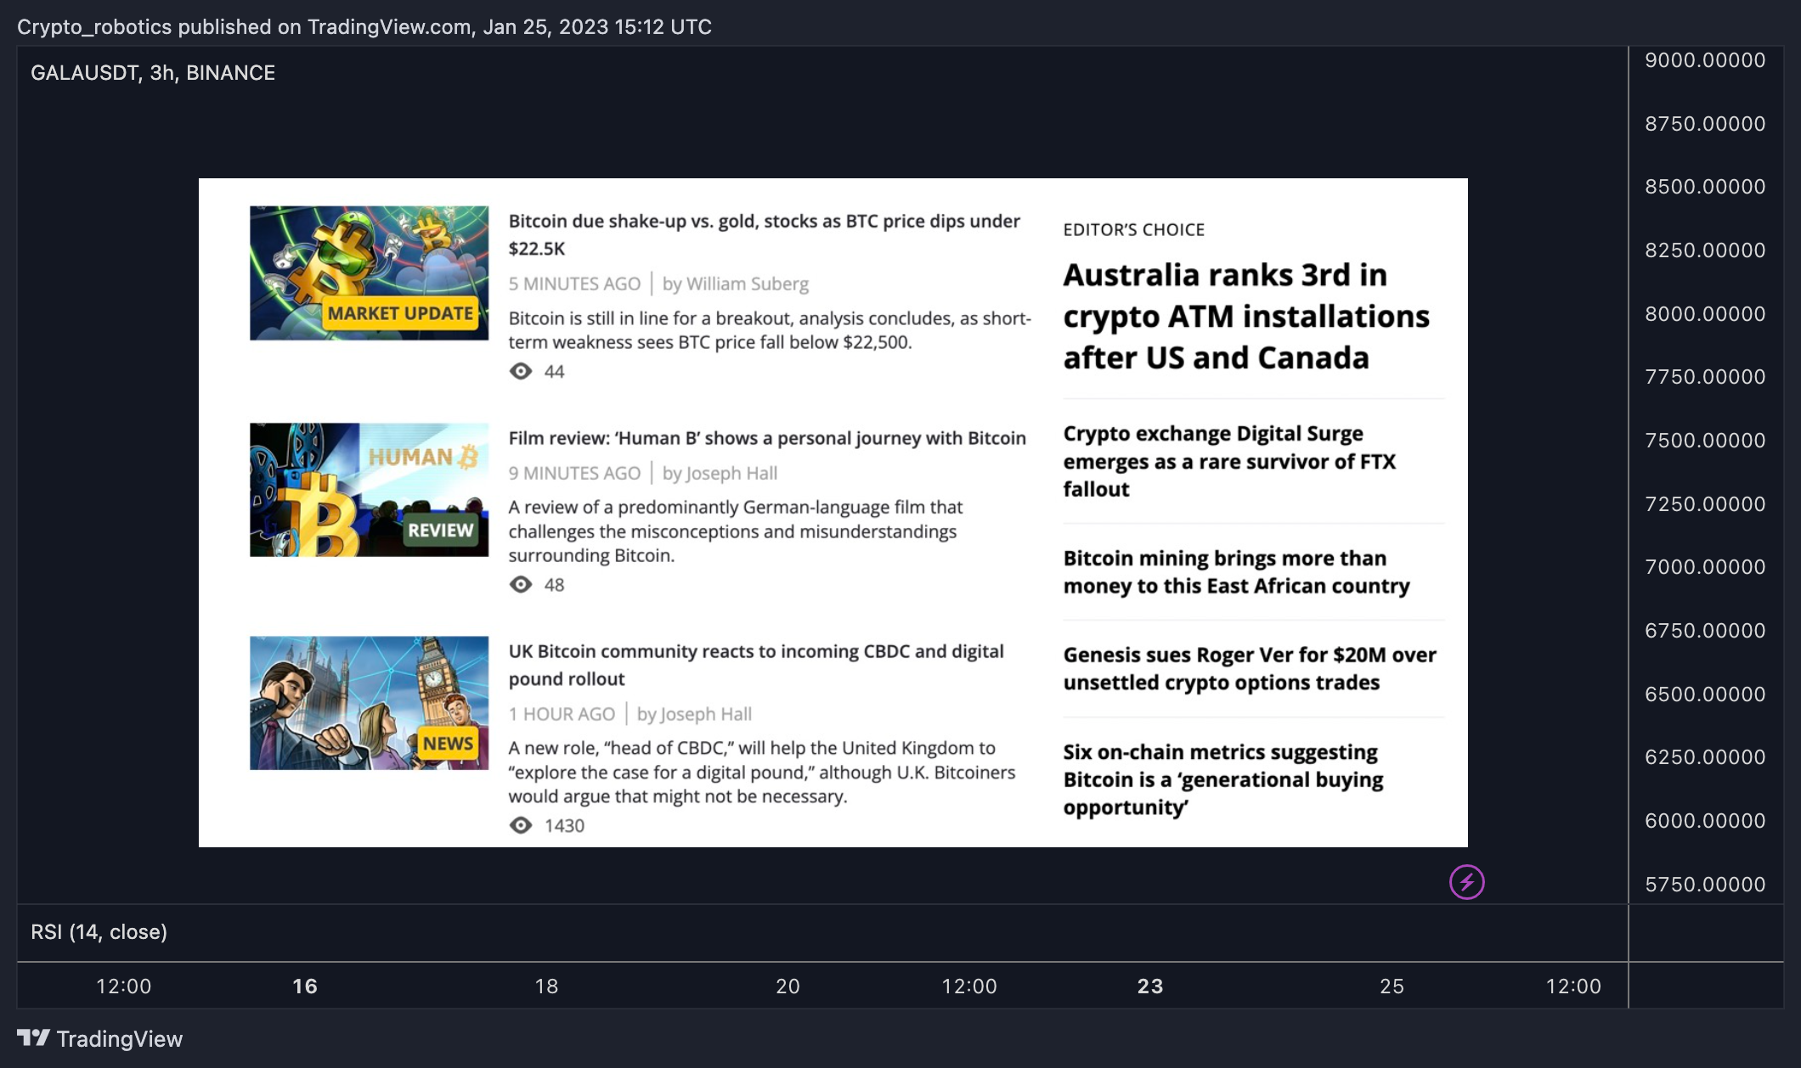The image size is (1801, 1068).
Task: Click the '9 MINUTES AGO' timestamp
Action: coord(574,473)
